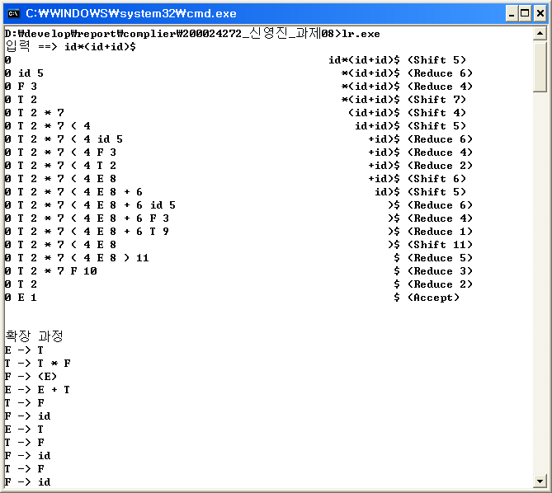Click the (Shift 7) action entry
Screen dimensions: 552x493
[436, 100]
